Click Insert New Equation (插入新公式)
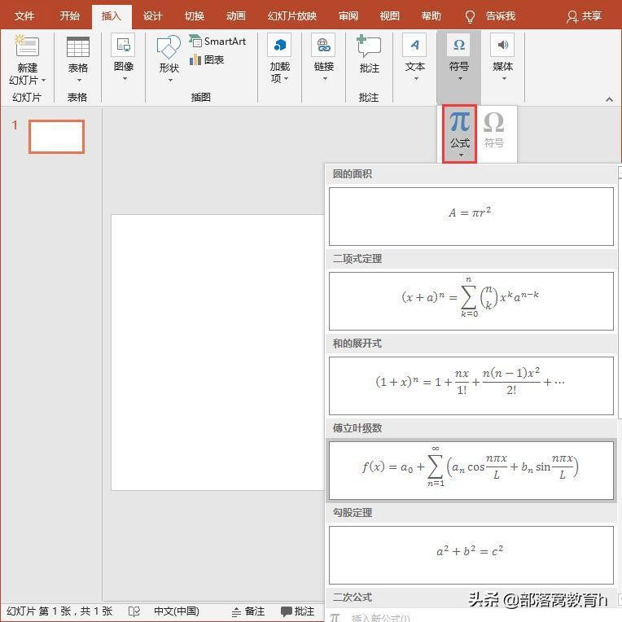Screen dimensions: 622x622 pos(370,617)
